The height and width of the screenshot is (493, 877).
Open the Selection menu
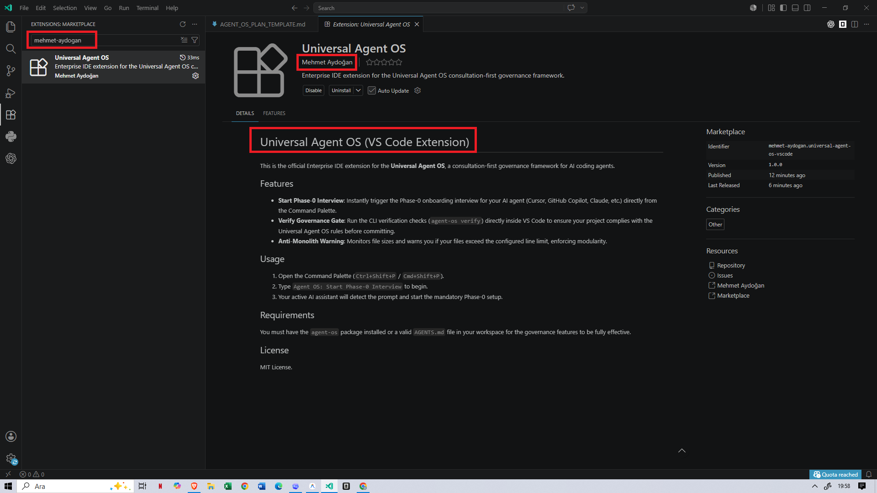tap(65, 8)
